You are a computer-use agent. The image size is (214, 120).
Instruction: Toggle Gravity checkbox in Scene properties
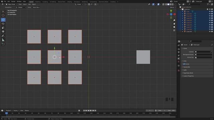tap(184, 64)
